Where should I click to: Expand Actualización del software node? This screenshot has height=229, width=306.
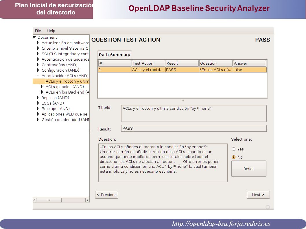coord(38,43)
